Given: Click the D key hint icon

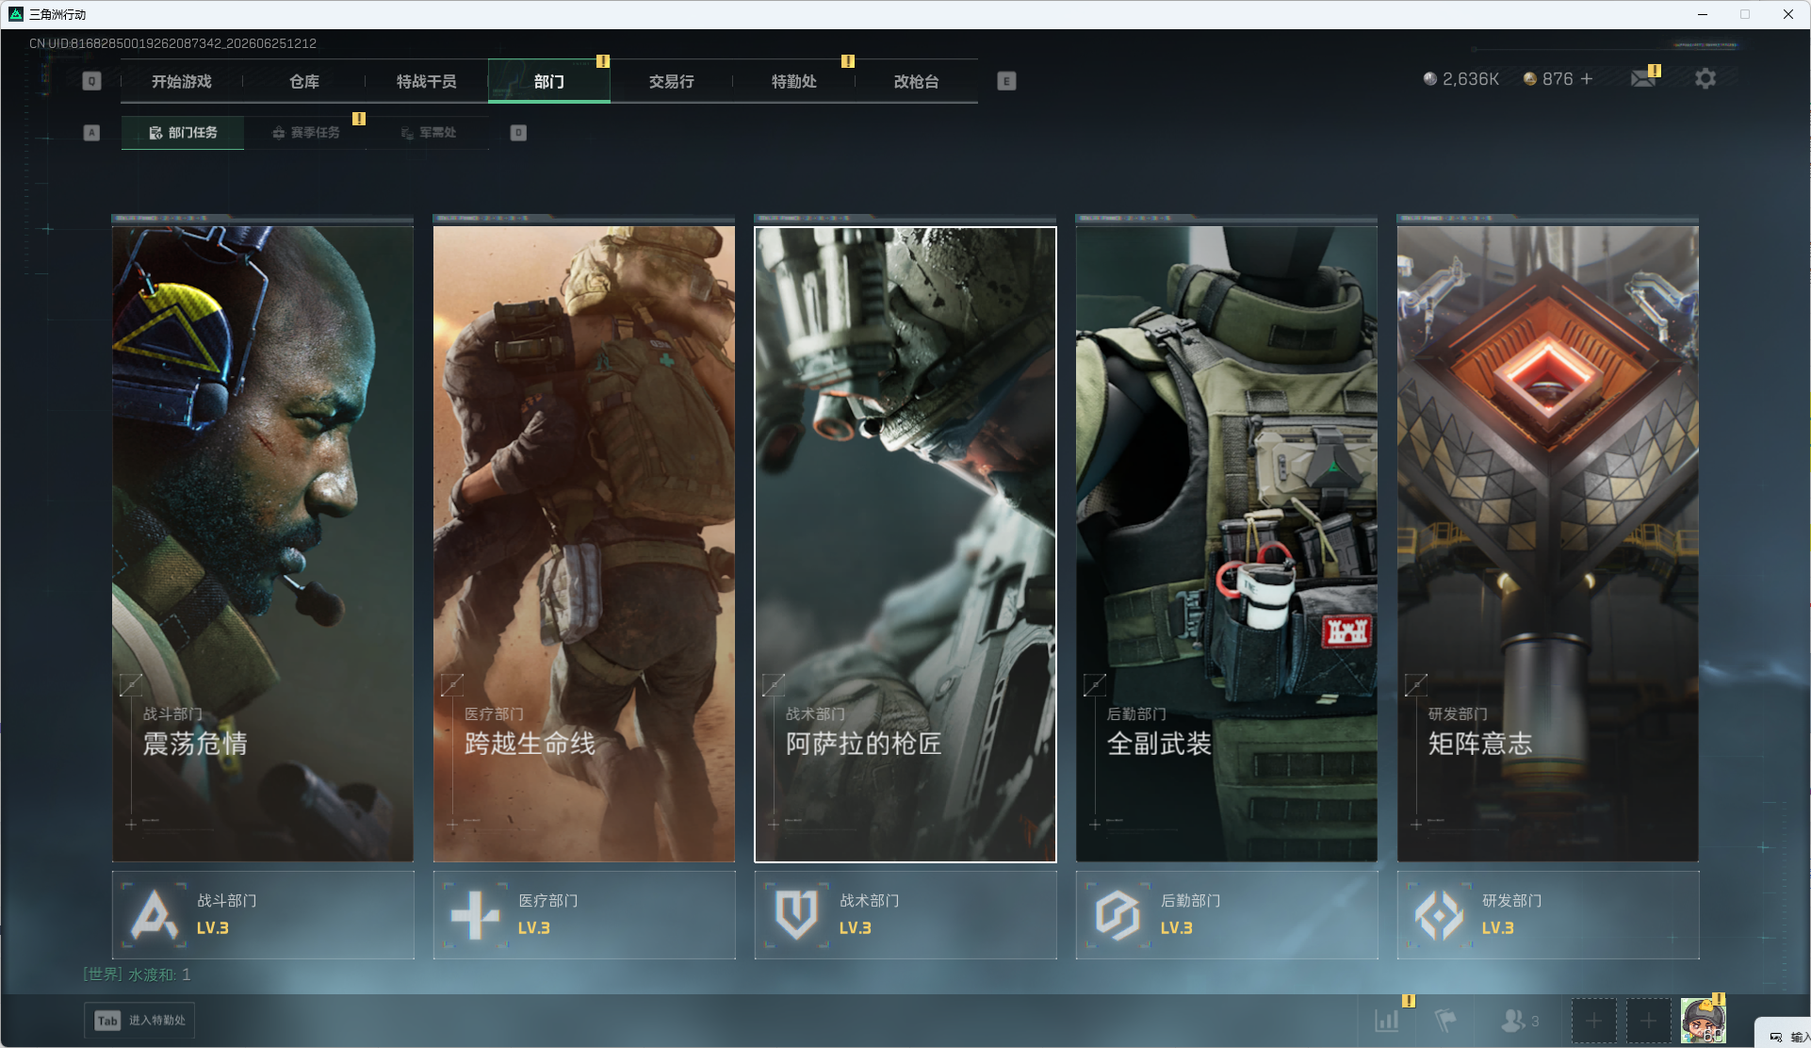Looking at the screenshot, I should [518, 133].
